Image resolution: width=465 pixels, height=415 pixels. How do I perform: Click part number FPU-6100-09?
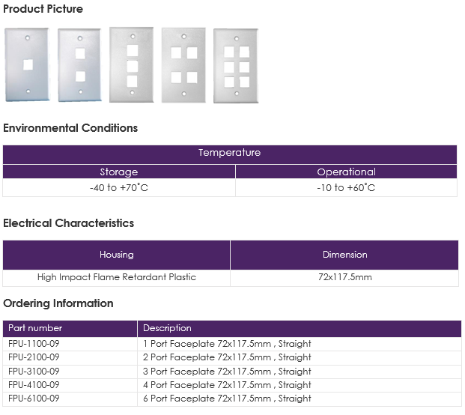[x=34, y=399]
